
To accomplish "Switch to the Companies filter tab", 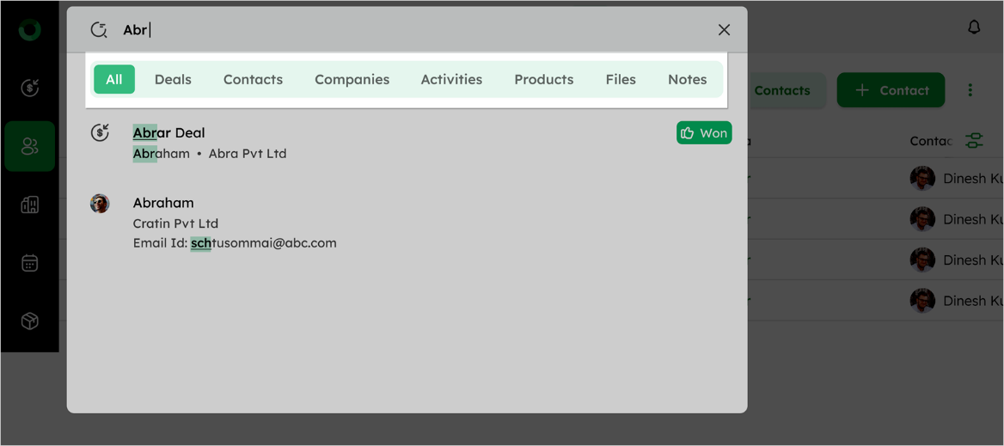I will click(x=352, y=79).
